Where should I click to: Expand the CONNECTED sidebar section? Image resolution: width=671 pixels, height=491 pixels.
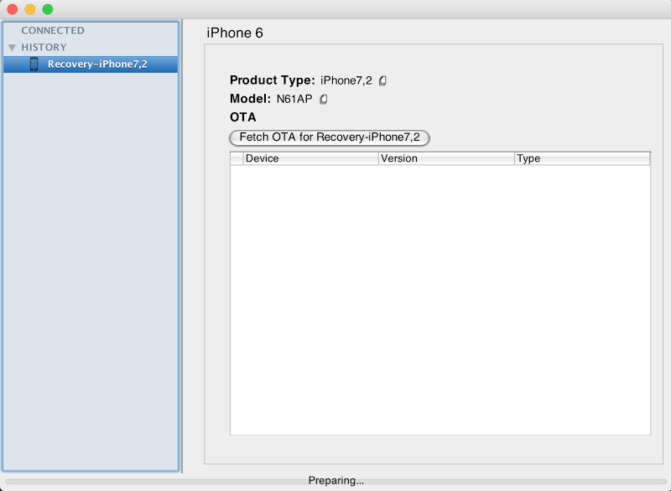tap(53, 30)
